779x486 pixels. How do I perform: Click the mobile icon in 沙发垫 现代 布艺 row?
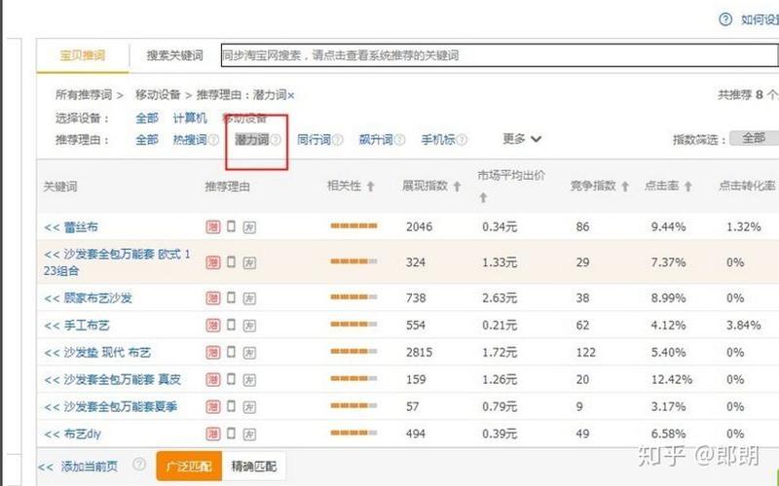(x=231, y=352)
